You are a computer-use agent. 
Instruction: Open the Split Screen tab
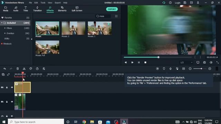[77, 9]
